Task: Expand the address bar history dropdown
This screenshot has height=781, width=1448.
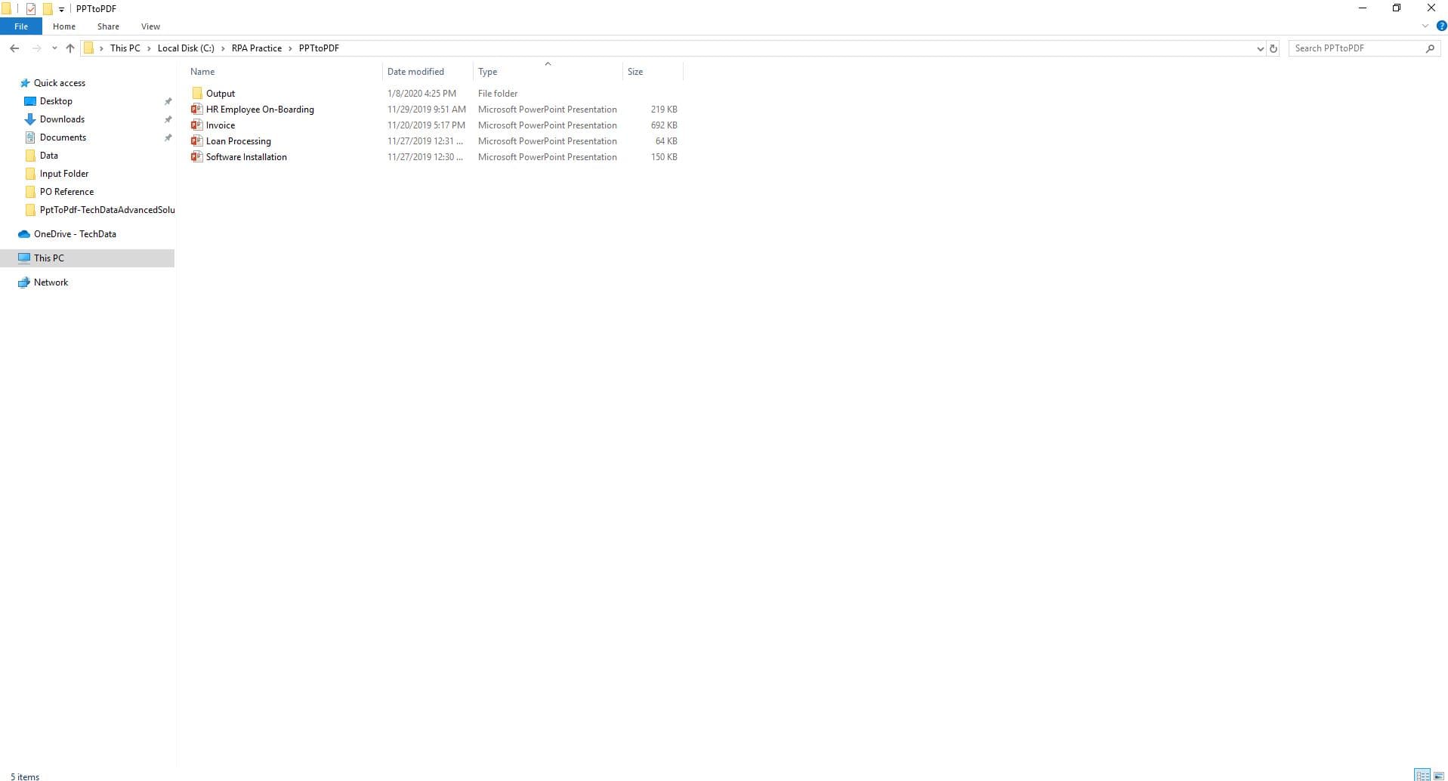Action: 1260,48
